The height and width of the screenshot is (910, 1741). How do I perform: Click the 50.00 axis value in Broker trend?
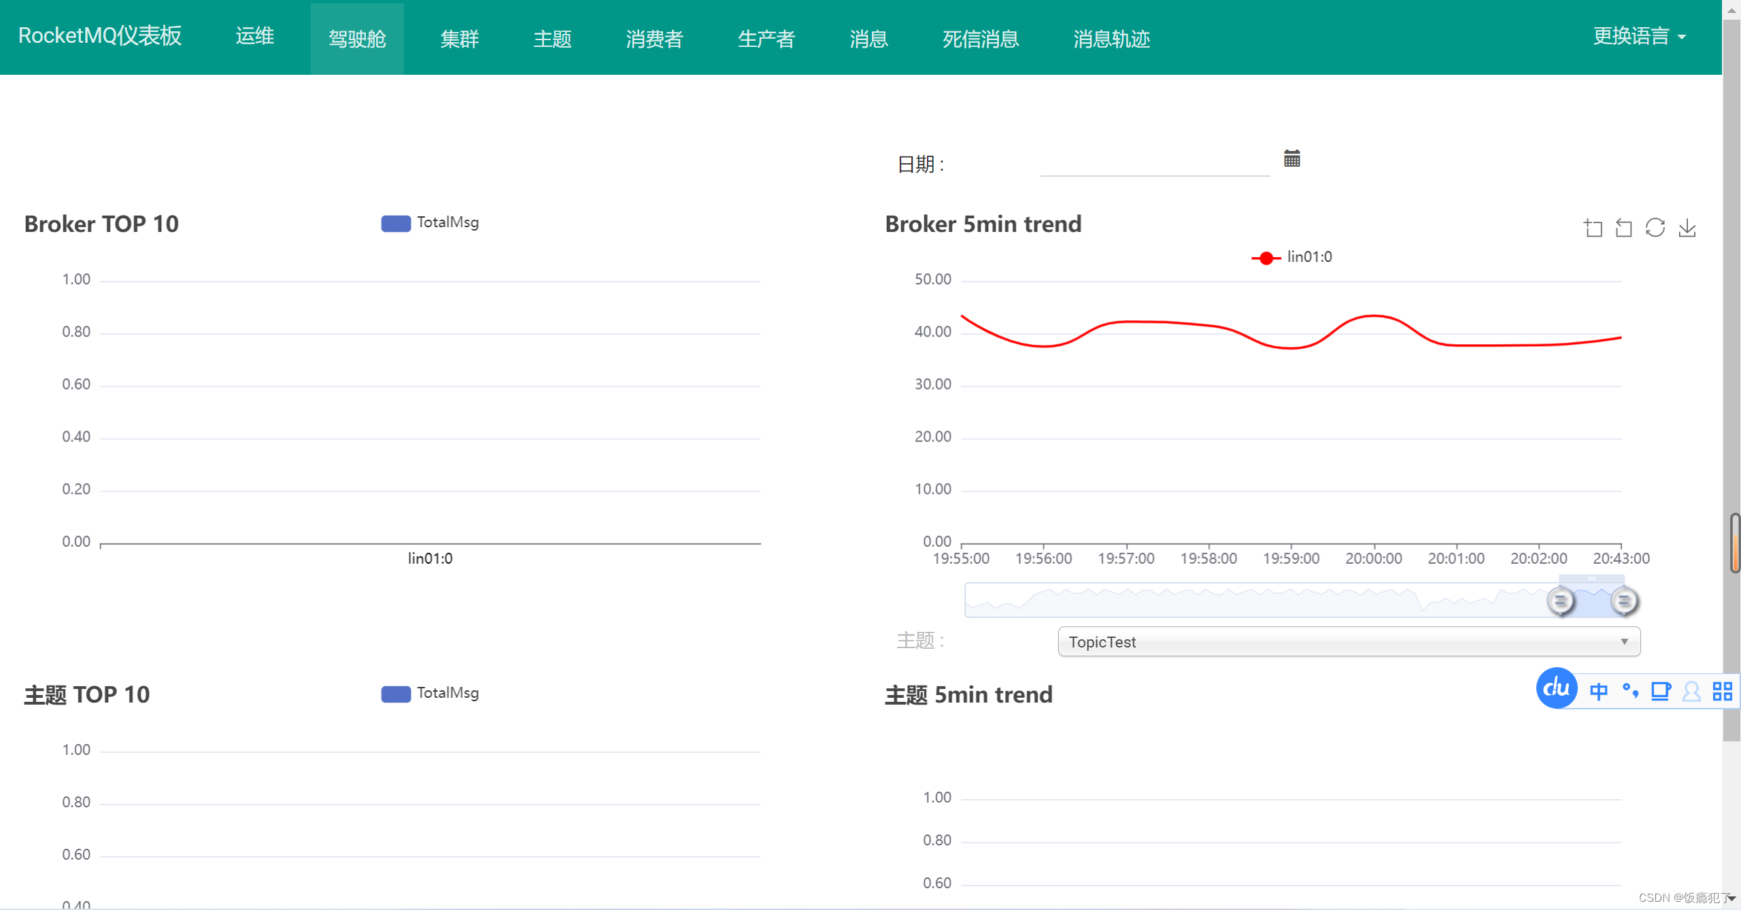(x=932, y=279)
